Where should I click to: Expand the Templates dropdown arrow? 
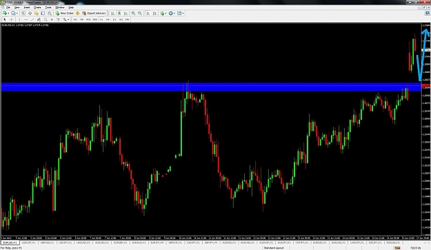click(183, 13)
